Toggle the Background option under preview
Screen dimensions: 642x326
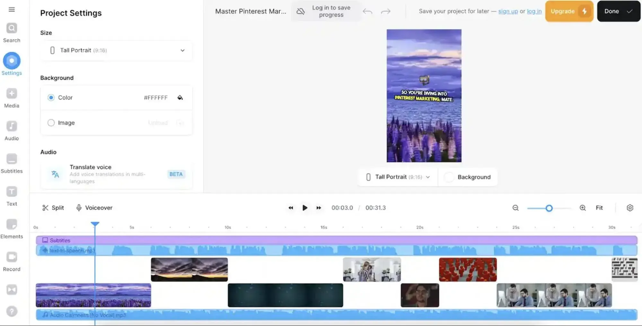pyautogui.click(x=468, y=177)
